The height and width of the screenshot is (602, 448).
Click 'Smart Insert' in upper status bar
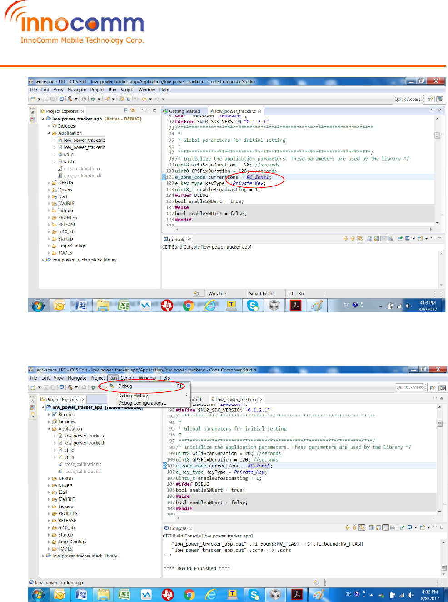(x=261, y=294)
